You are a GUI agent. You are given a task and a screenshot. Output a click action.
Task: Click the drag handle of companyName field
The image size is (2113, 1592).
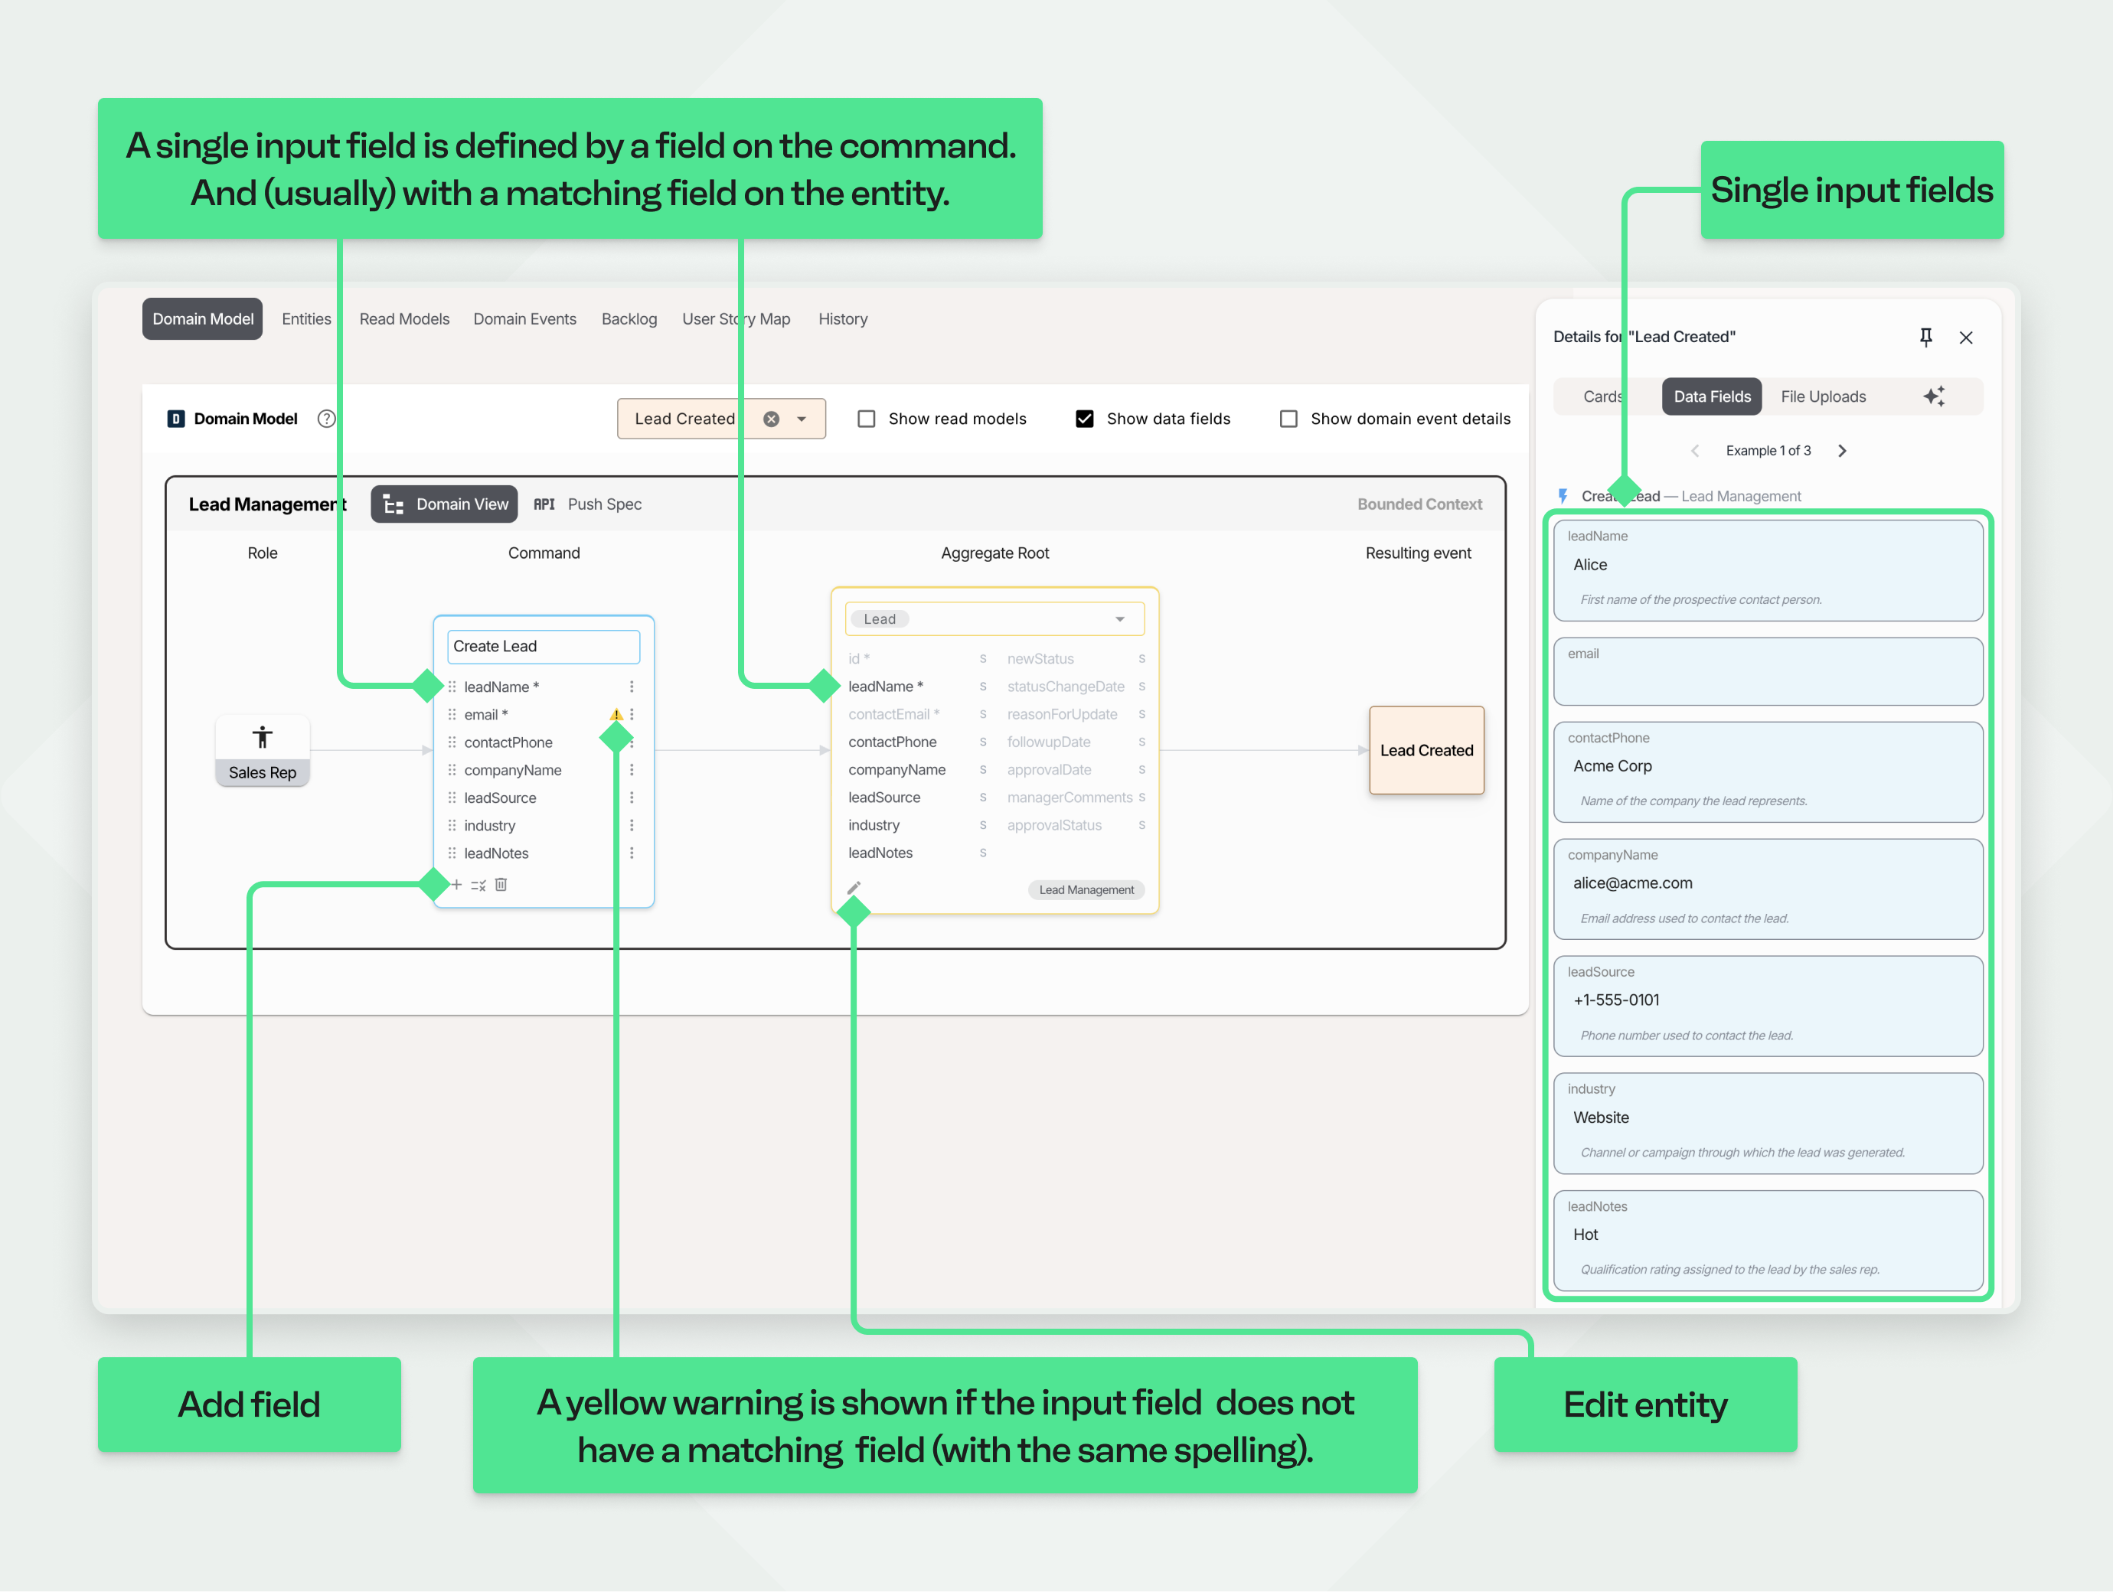452,770
